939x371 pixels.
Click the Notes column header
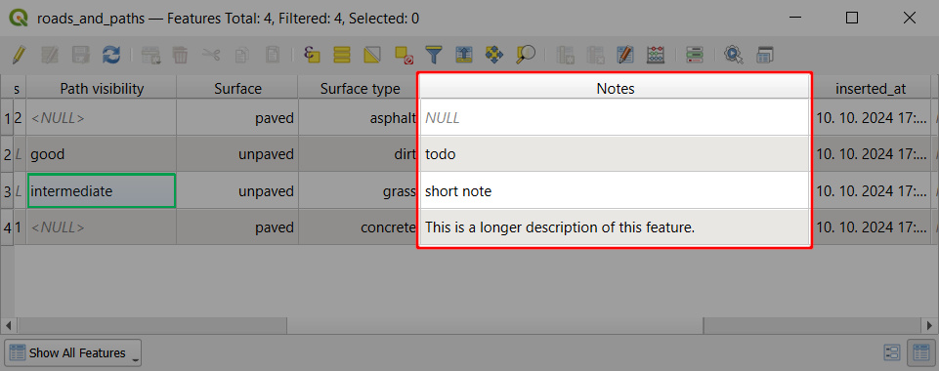coord(615,89)
